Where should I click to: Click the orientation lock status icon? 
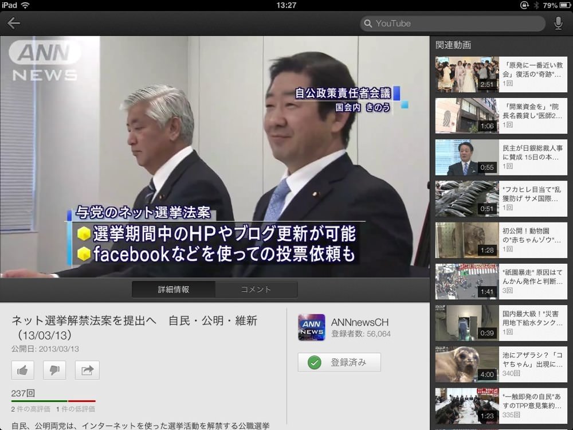pos(524,5)
